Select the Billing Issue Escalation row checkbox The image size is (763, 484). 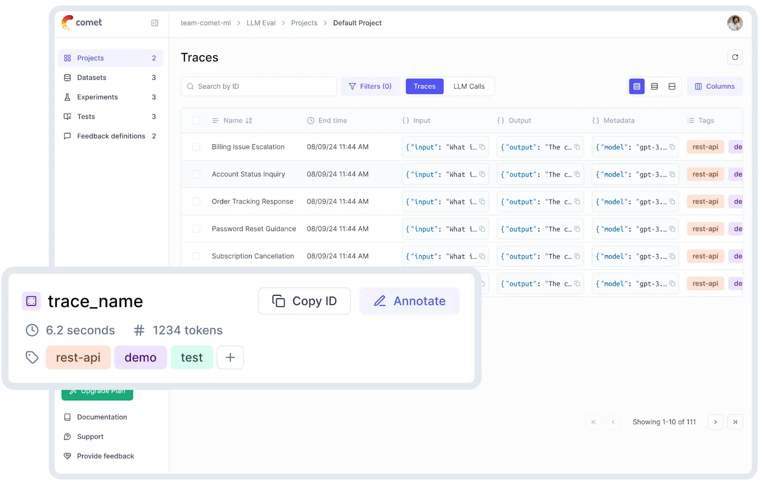click(x=196, y=147)
